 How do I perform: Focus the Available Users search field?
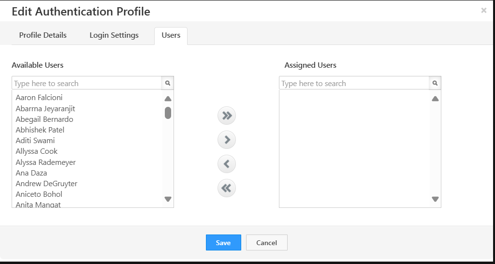tap(87, 83)
